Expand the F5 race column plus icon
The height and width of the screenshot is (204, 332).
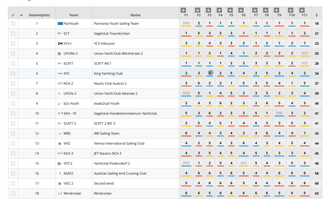pyautogui.click(x=230, y=10)
